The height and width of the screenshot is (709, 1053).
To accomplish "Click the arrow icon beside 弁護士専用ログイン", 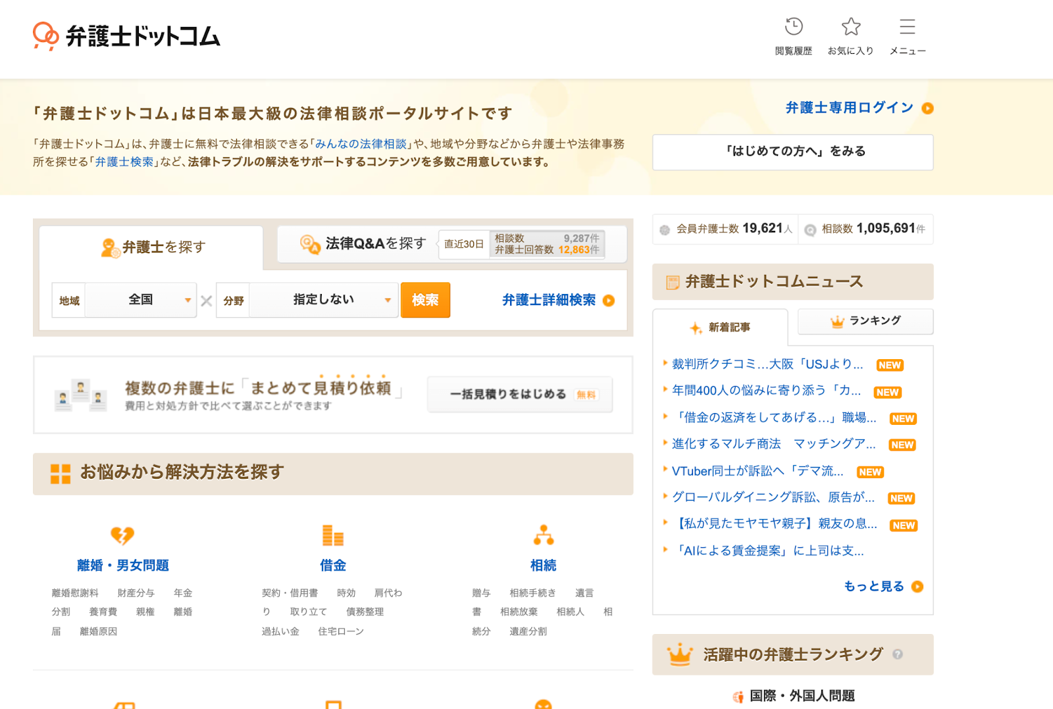I will click(927, 109).
